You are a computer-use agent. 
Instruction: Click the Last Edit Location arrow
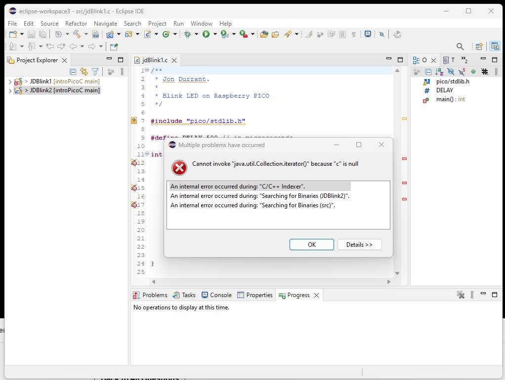pos(49,46)
